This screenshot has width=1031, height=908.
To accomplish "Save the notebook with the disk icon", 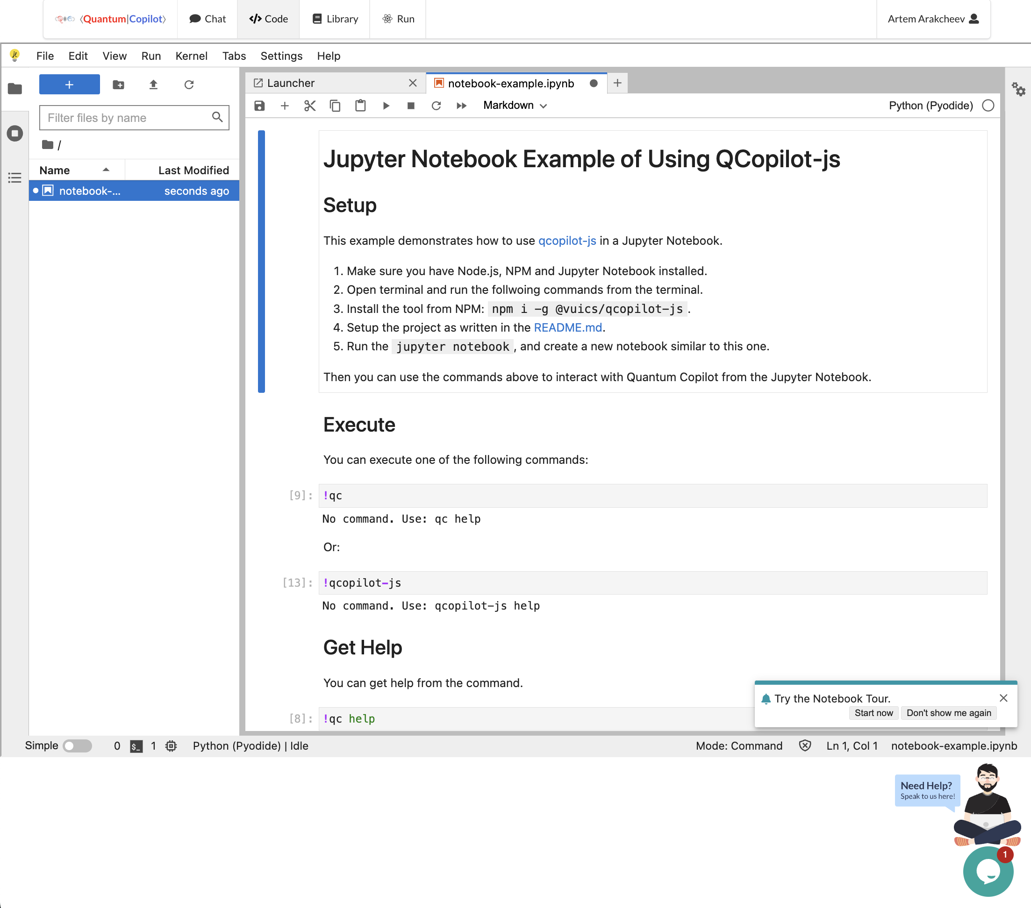I will pos(260,106).
